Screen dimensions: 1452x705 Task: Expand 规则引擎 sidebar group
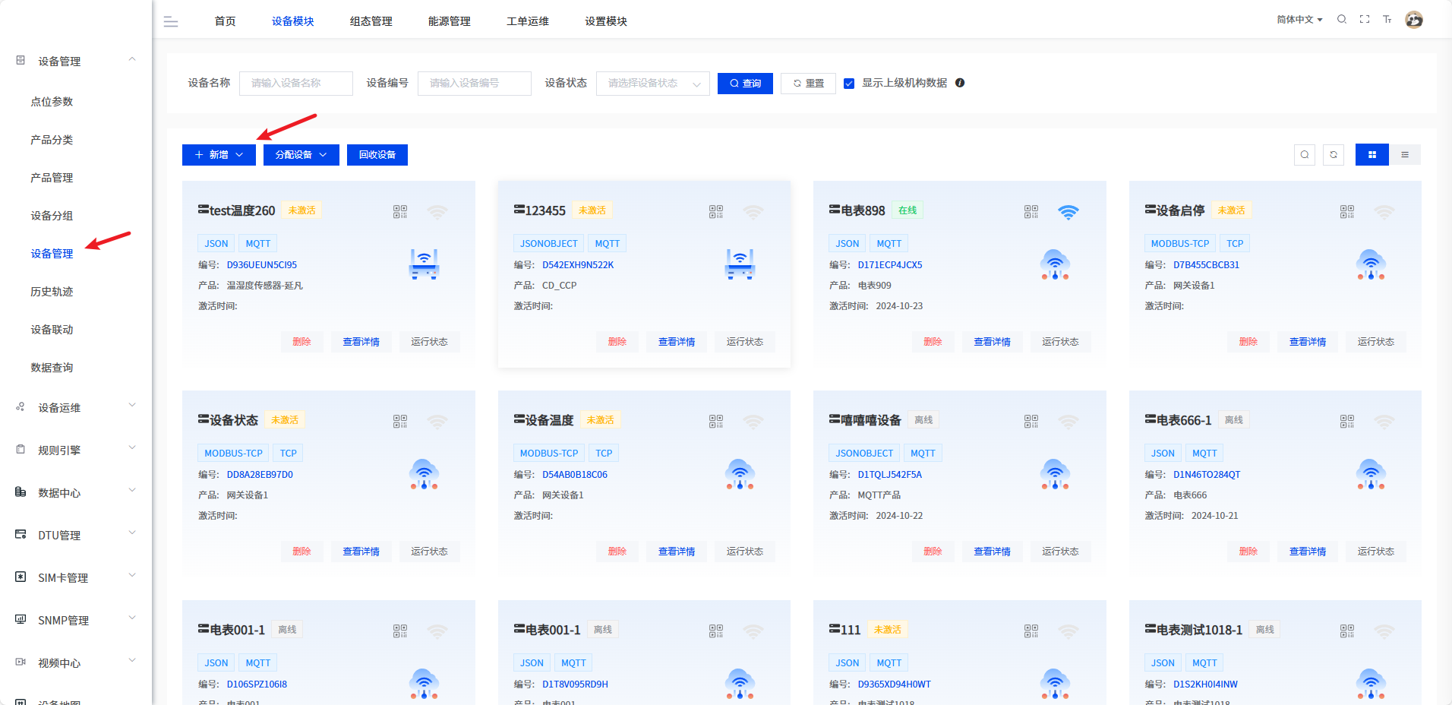point(76,450)
